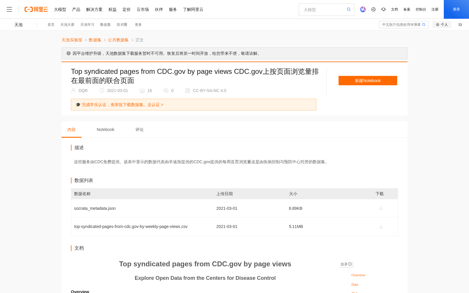This screenshot has height=293, width=469.
Task: Select the 内容 tab
Action: tap(72, 130)
